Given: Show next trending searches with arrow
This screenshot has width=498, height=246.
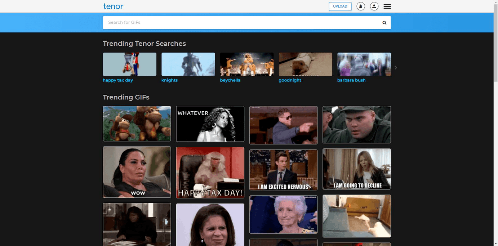Looking at the screenshot, I should [396, 67].
